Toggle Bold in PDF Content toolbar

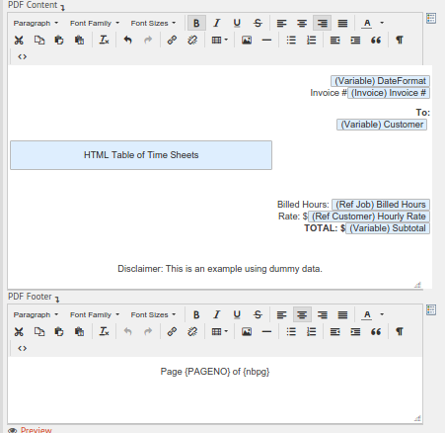coord(196,23)
